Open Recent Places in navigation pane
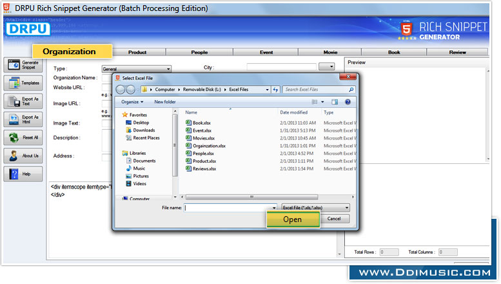Screen dimensions: 501x284 (x=143, y=138)
